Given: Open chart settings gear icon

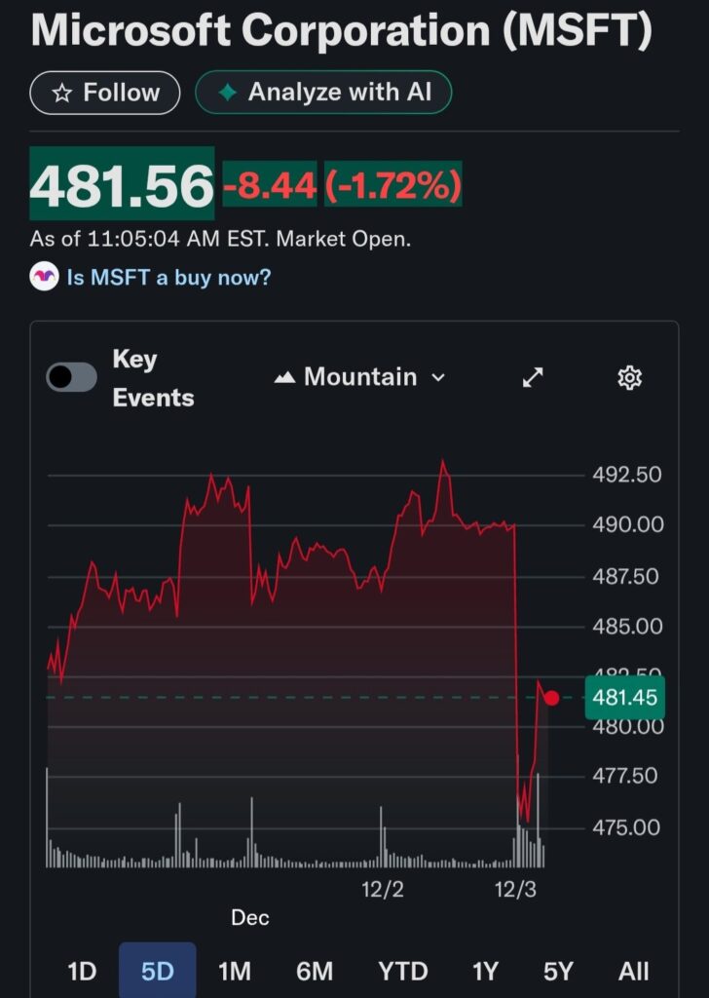Looking at the screenshot, I should (x=630, y=378).
